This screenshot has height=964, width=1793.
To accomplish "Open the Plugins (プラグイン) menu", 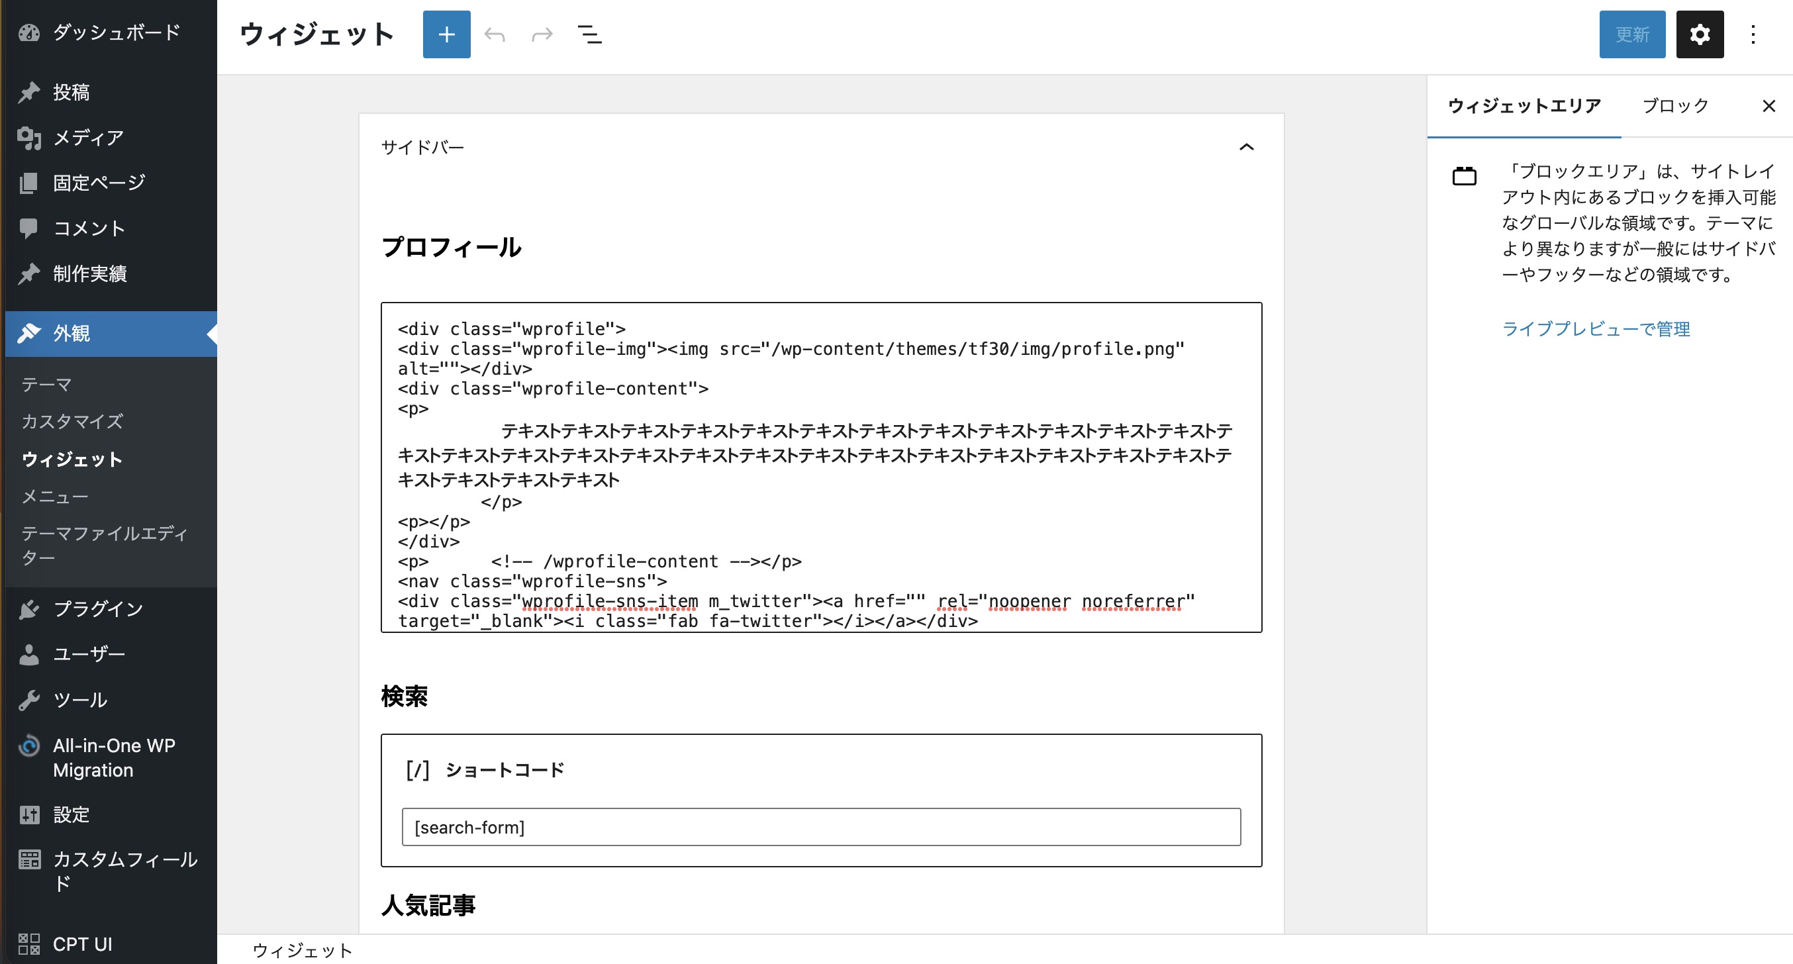I will tap(98, 609).
